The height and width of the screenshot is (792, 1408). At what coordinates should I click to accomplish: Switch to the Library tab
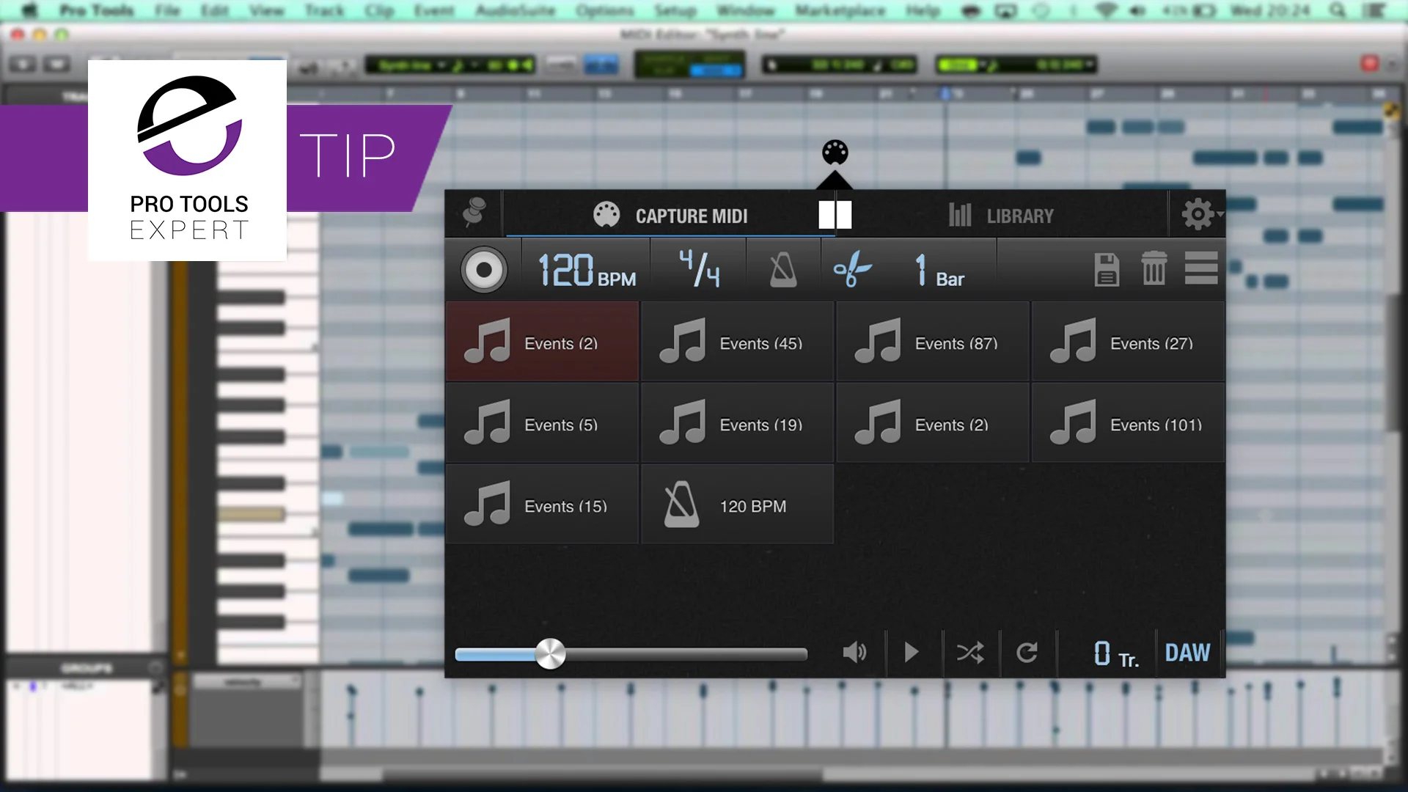tap(1001, 216)
